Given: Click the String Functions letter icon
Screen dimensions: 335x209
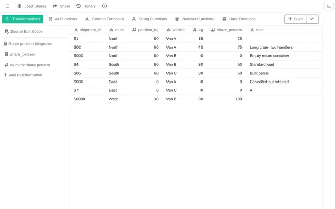Looking at the screenshot, I should click(134, 19).
